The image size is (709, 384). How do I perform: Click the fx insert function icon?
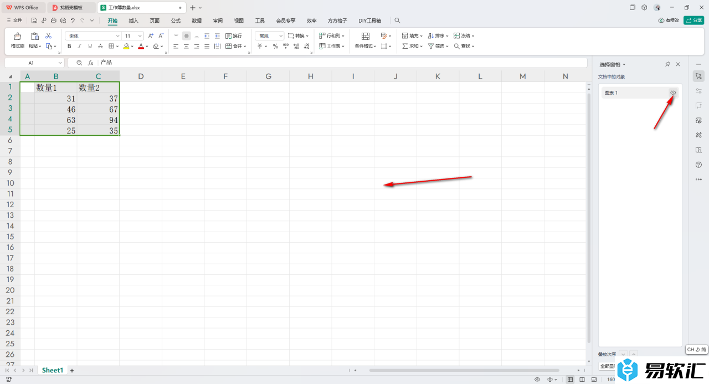coord(91,63)
